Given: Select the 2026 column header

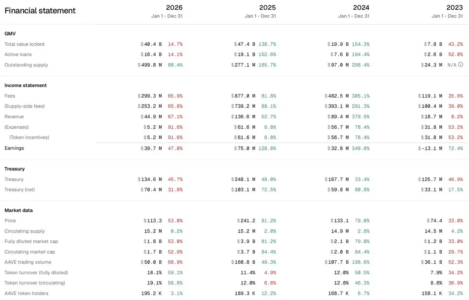Looking at the screenshot, I should pos(174,7).
